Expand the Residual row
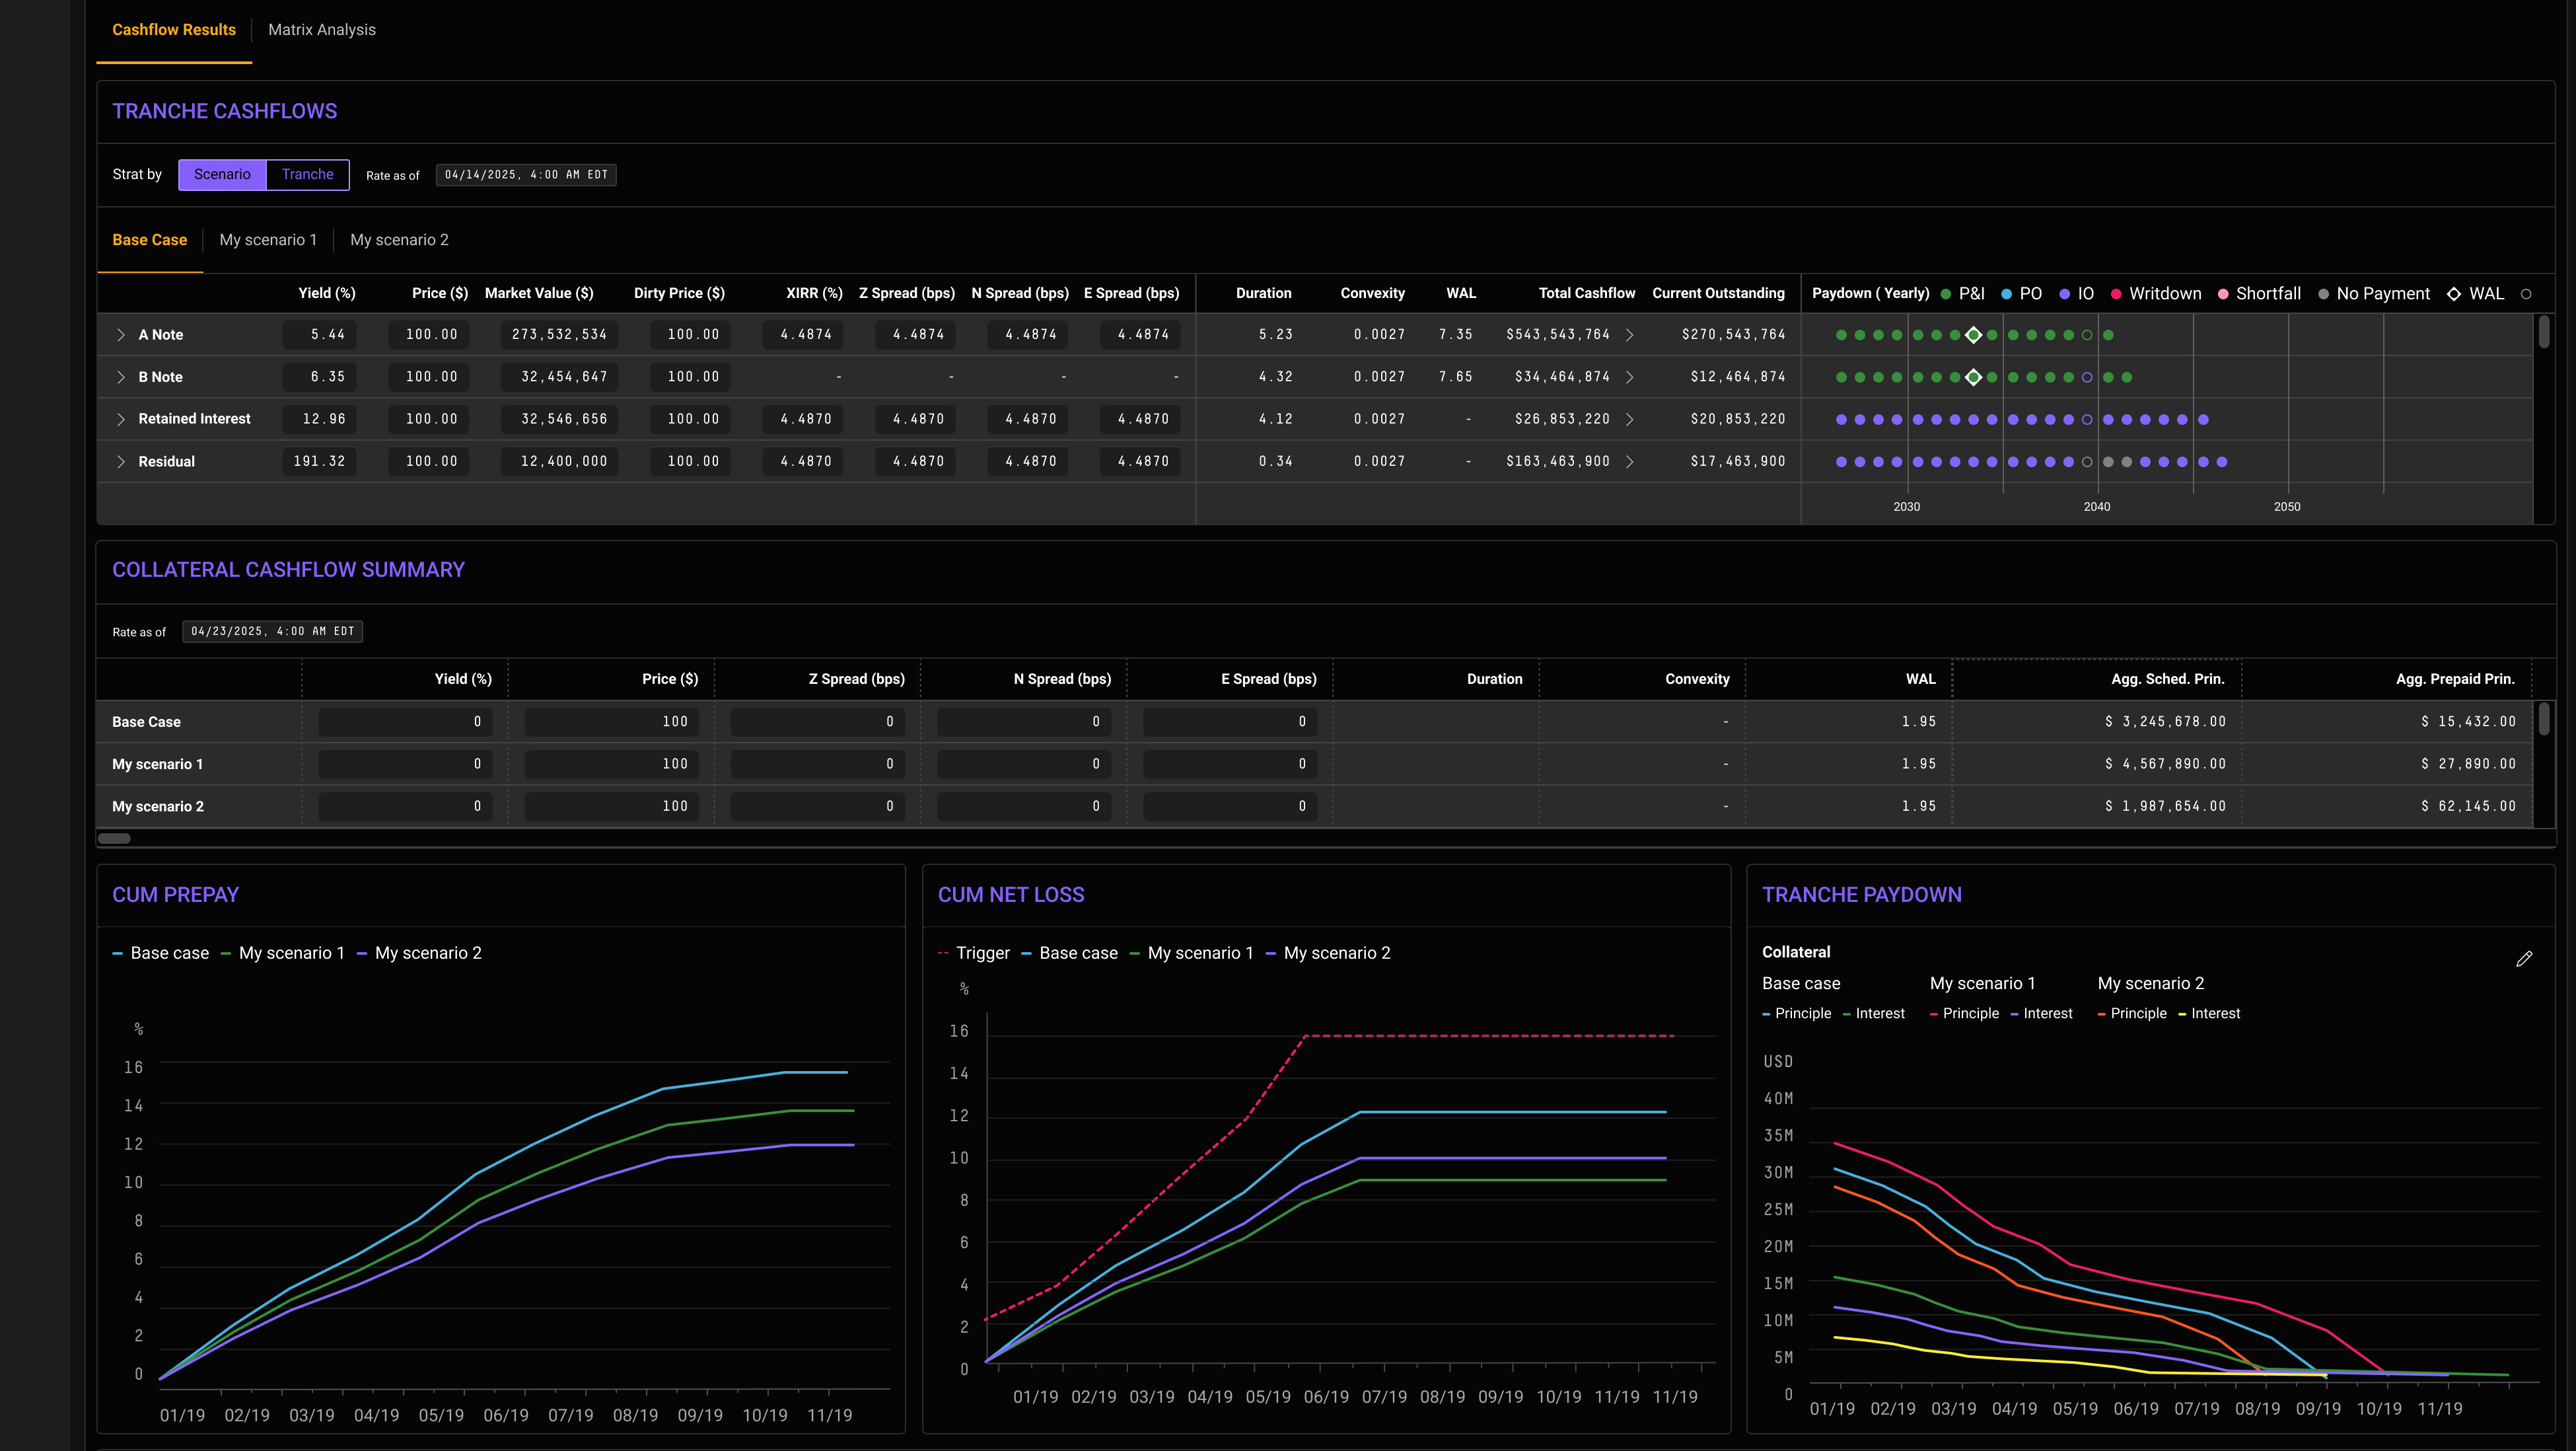Screen dimensions: 2576x1451 [121, 461]
